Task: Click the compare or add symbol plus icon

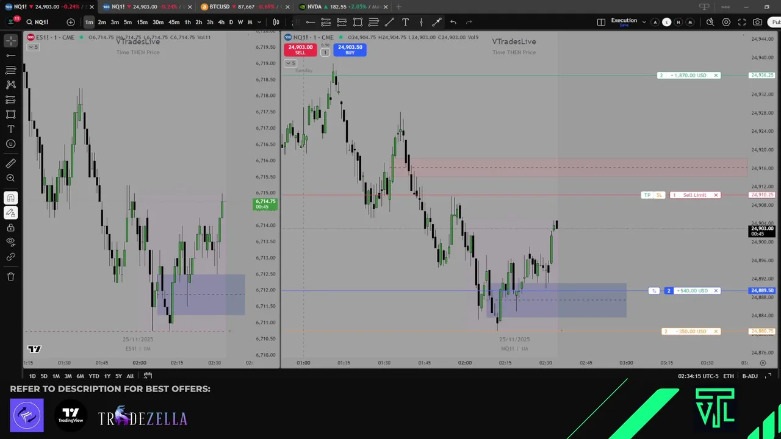Action: click(71, 22)
